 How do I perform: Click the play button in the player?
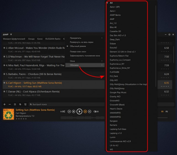pyautogui.click(x=79, y=112)
